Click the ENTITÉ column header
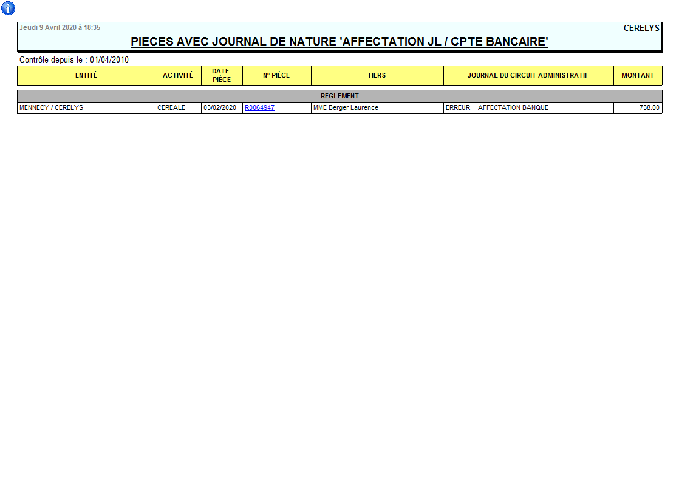 coord(86,75)
